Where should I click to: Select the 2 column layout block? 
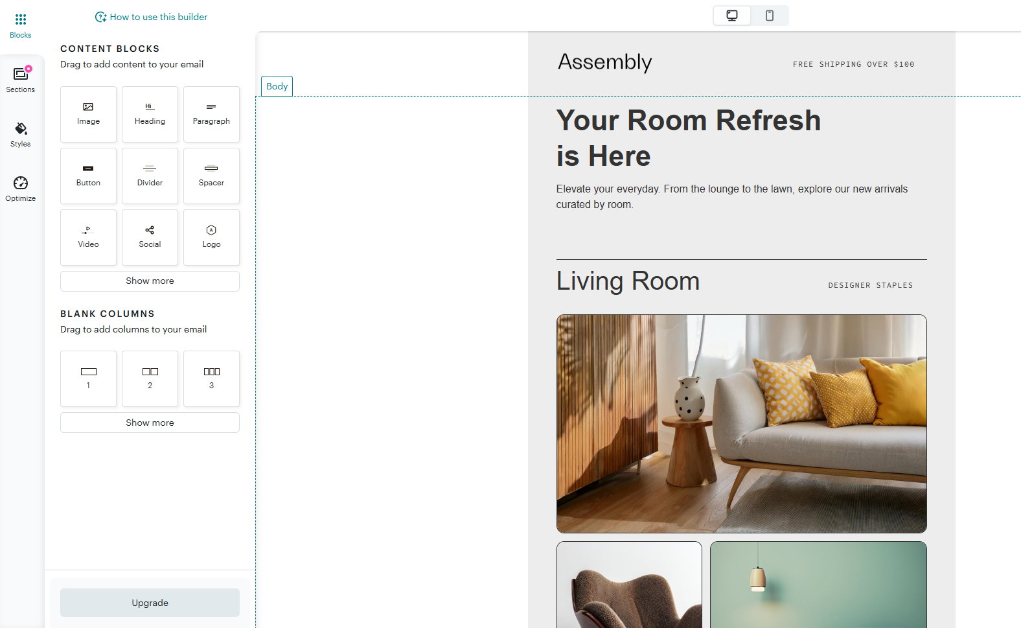point(150,378)
